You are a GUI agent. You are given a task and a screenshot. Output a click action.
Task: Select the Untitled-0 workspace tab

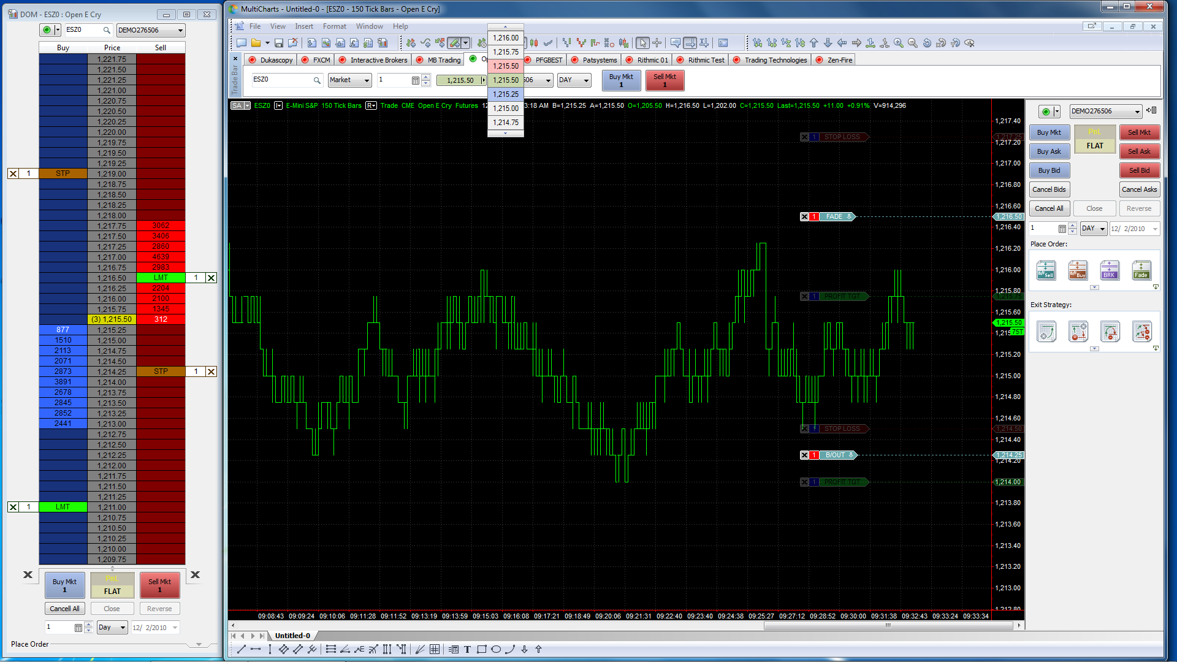point(292,636)
